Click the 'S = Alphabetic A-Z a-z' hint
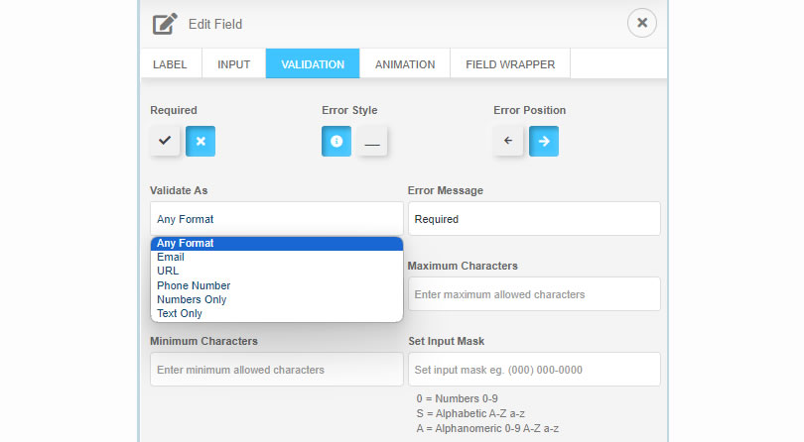804x442 pixels. (x=470, y=413)
